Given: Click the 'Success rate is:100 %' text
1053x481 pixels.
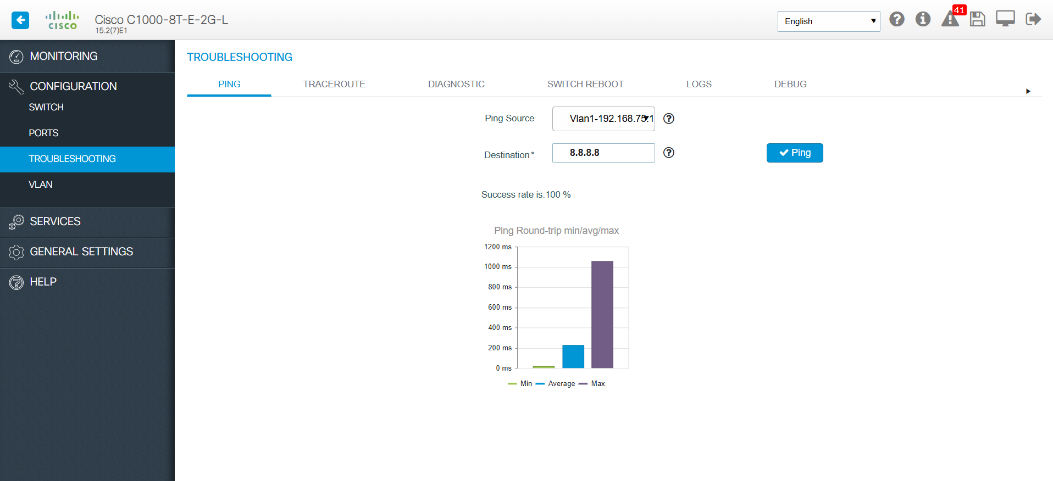Looking at the screenshot, I should click(x=526, y=195).
